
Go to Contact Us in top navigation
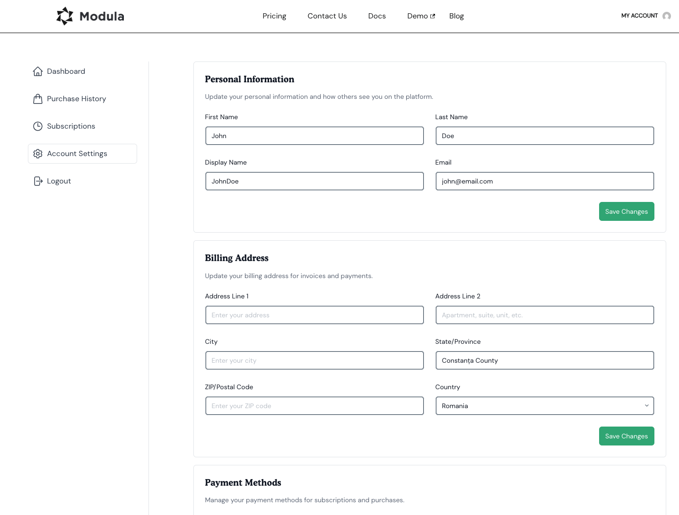(327, 16)
